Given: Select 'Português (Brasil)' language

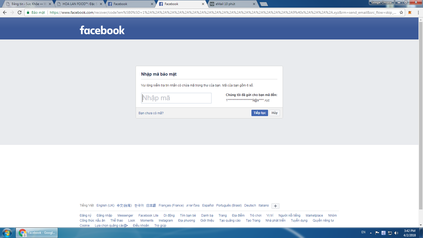Looking at the screenshot, I should click(229, 205).
